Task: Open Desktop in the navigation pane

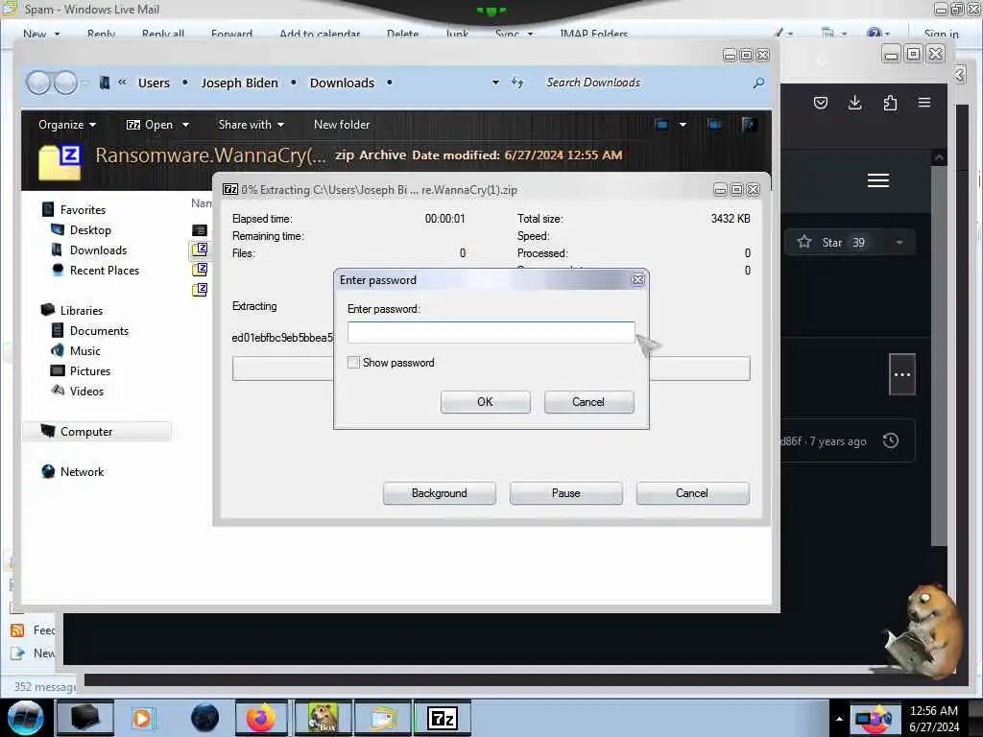Action: [x=90, y=230]
